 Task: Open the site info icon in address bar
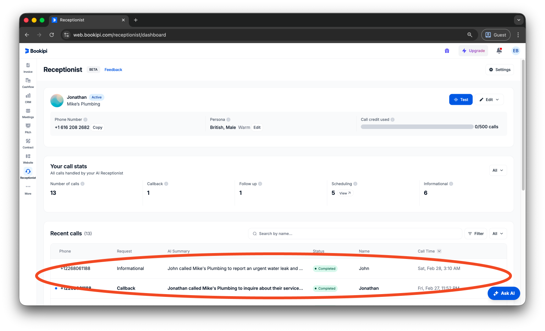pos(67,35)
